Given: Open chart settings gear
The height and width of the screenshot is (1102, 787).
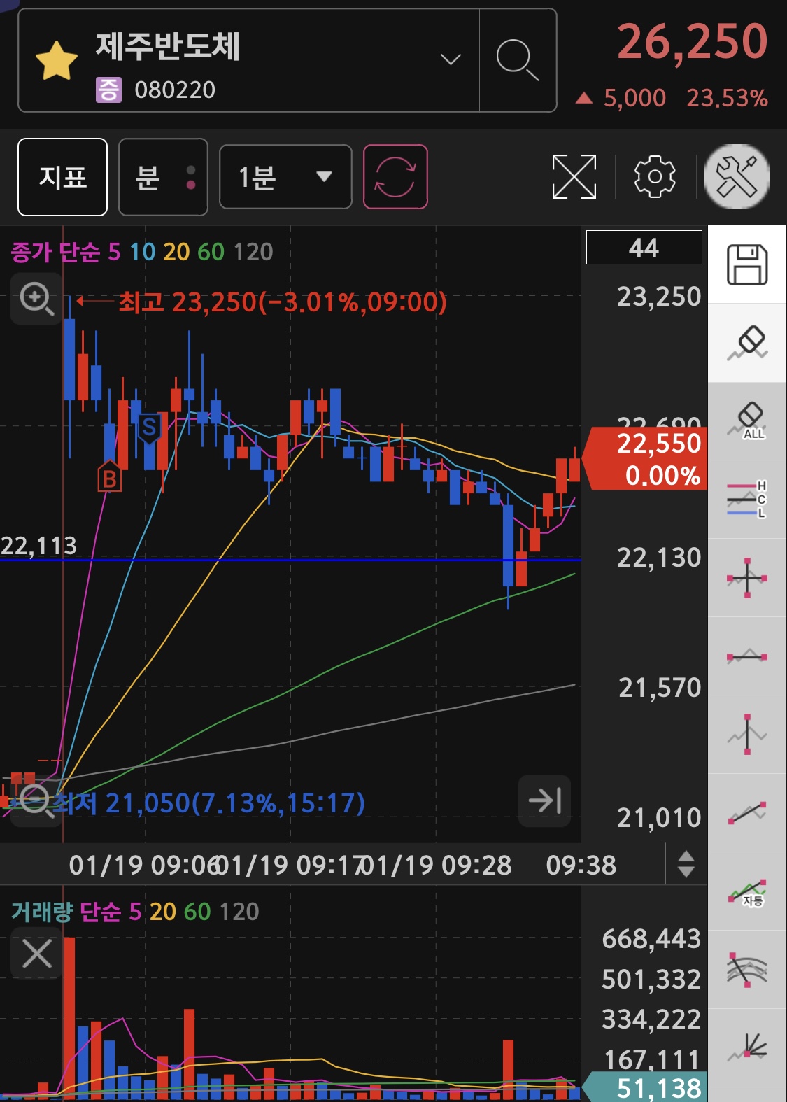Looking at the screenshot, I should 655,176.
